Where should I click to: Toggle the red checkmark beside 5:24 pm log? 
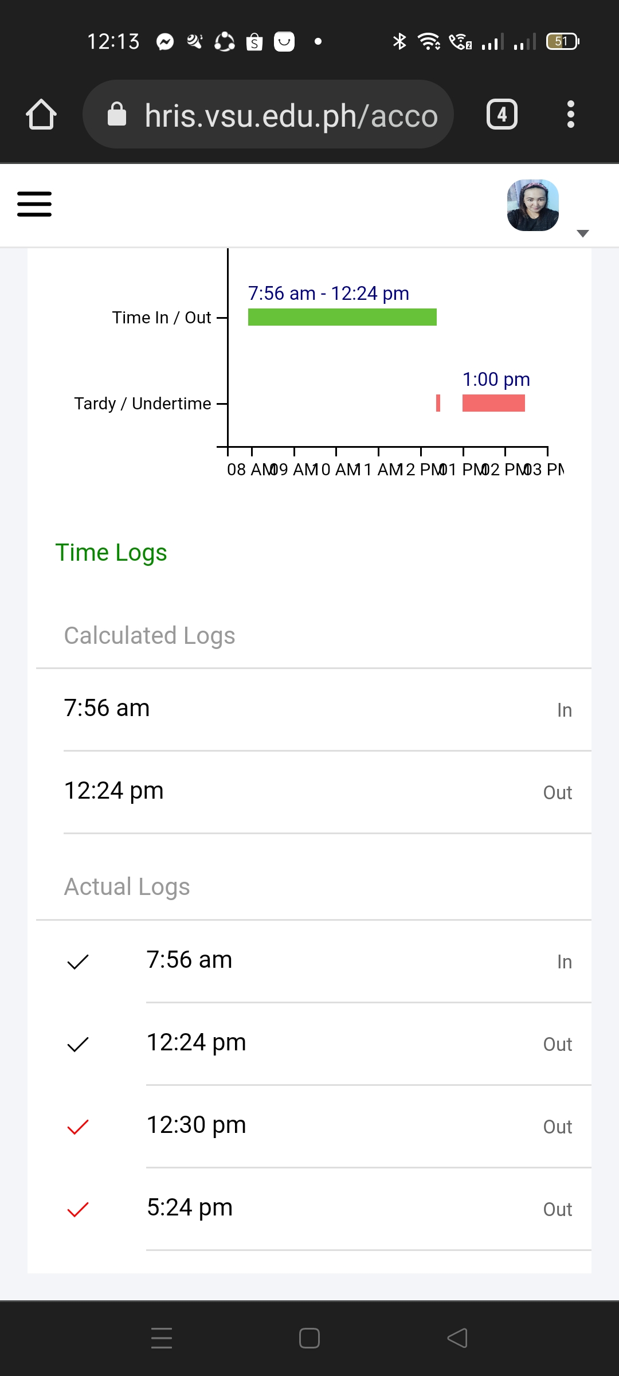78,1209
